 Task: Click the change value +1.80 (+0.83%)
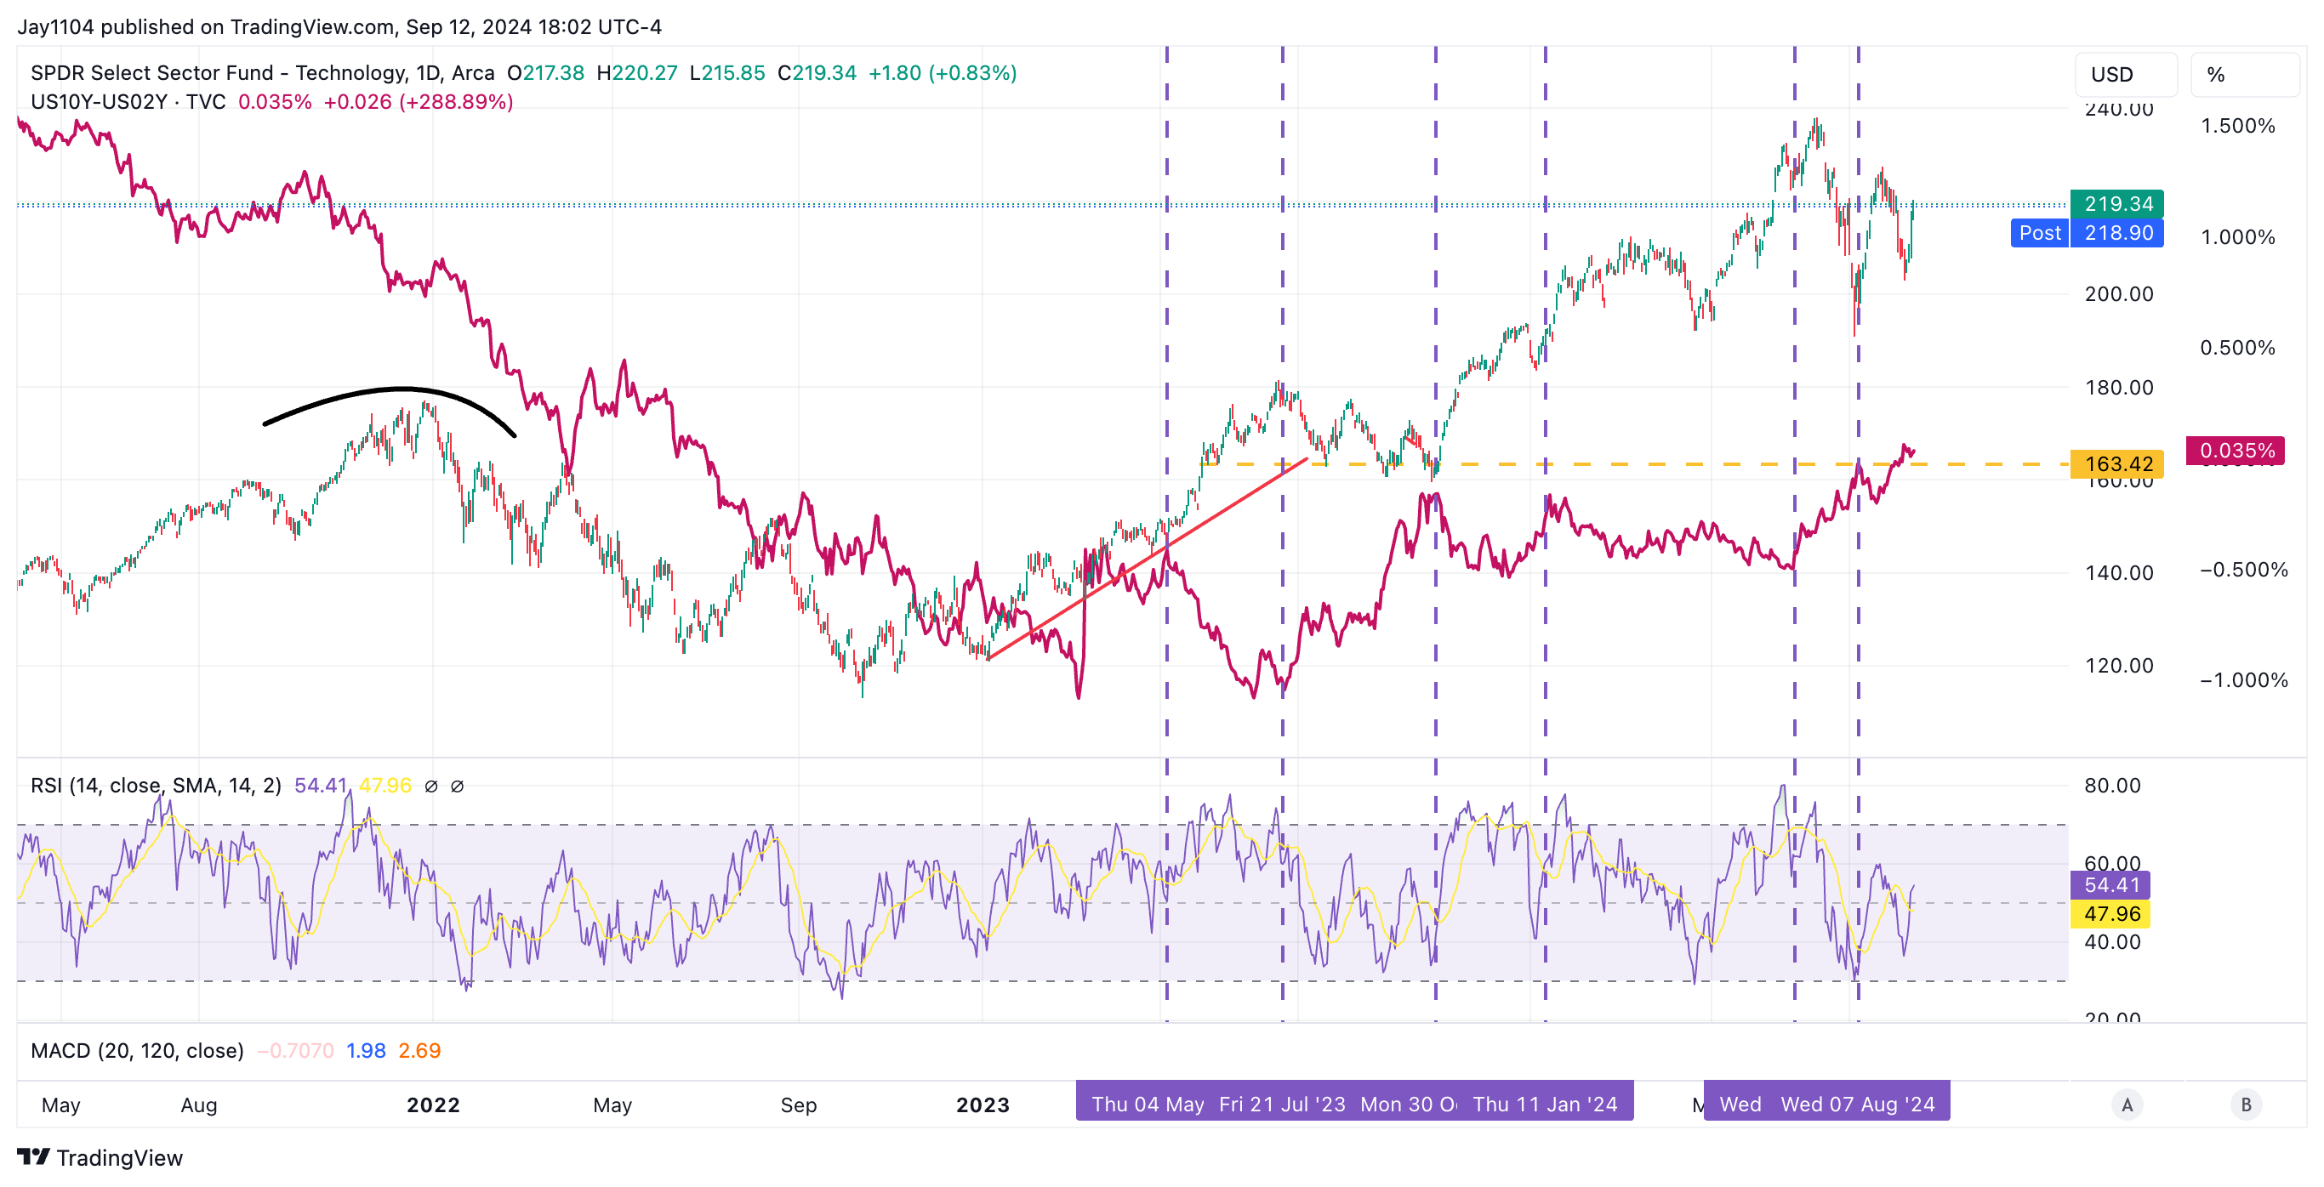point(943,73)
